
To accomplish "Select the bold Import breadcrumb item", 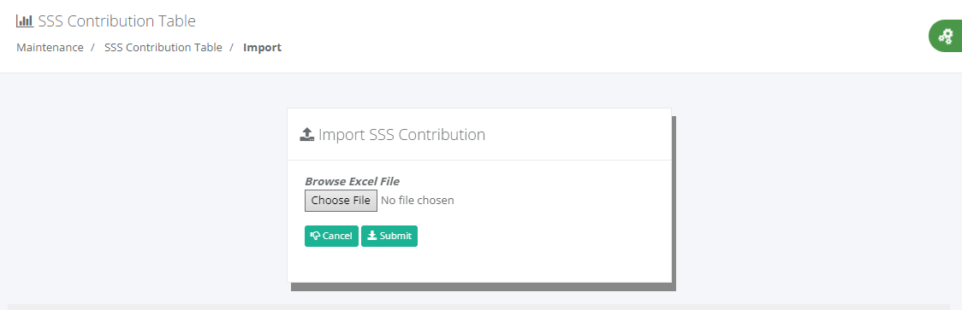I will click(262, 47).
